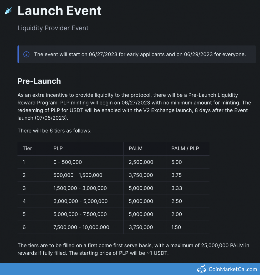260x275 pixels.
Task: Click the 2,500,000 PALM cell
Action: point(141,162)
